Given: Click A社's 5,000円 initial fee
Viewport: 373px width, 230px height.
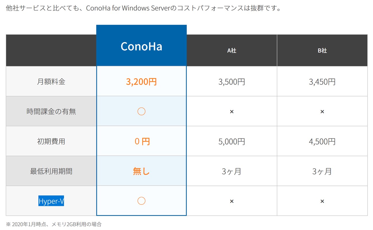Looking at the screenshot, I should click(x=232, y=141).
